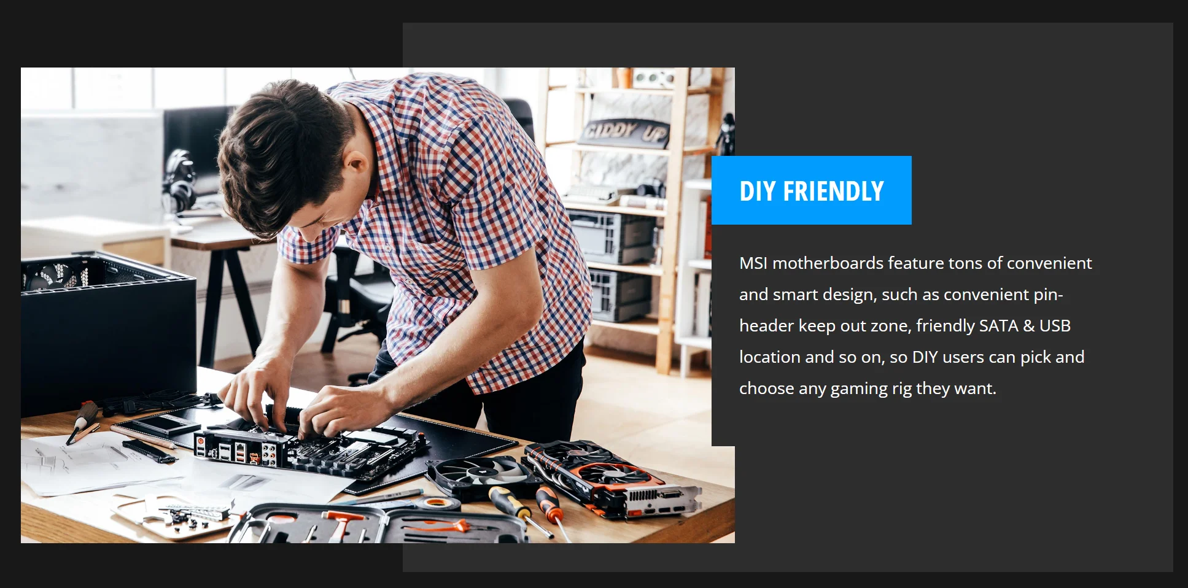Click the MSI motherboards description paragraph

pos(915,325)
